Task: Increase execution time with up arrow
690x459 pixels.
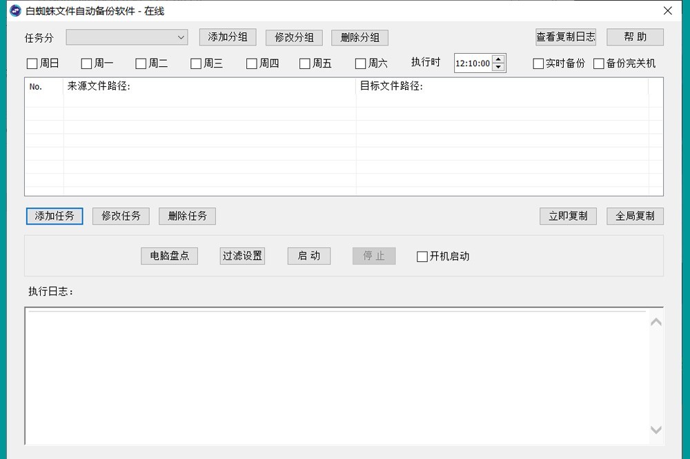Action: pos(498,59)
